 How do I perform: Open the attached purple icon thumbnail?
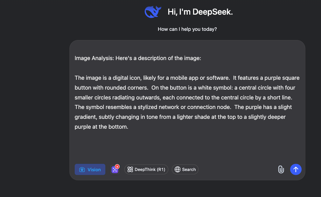click(115, 170)
